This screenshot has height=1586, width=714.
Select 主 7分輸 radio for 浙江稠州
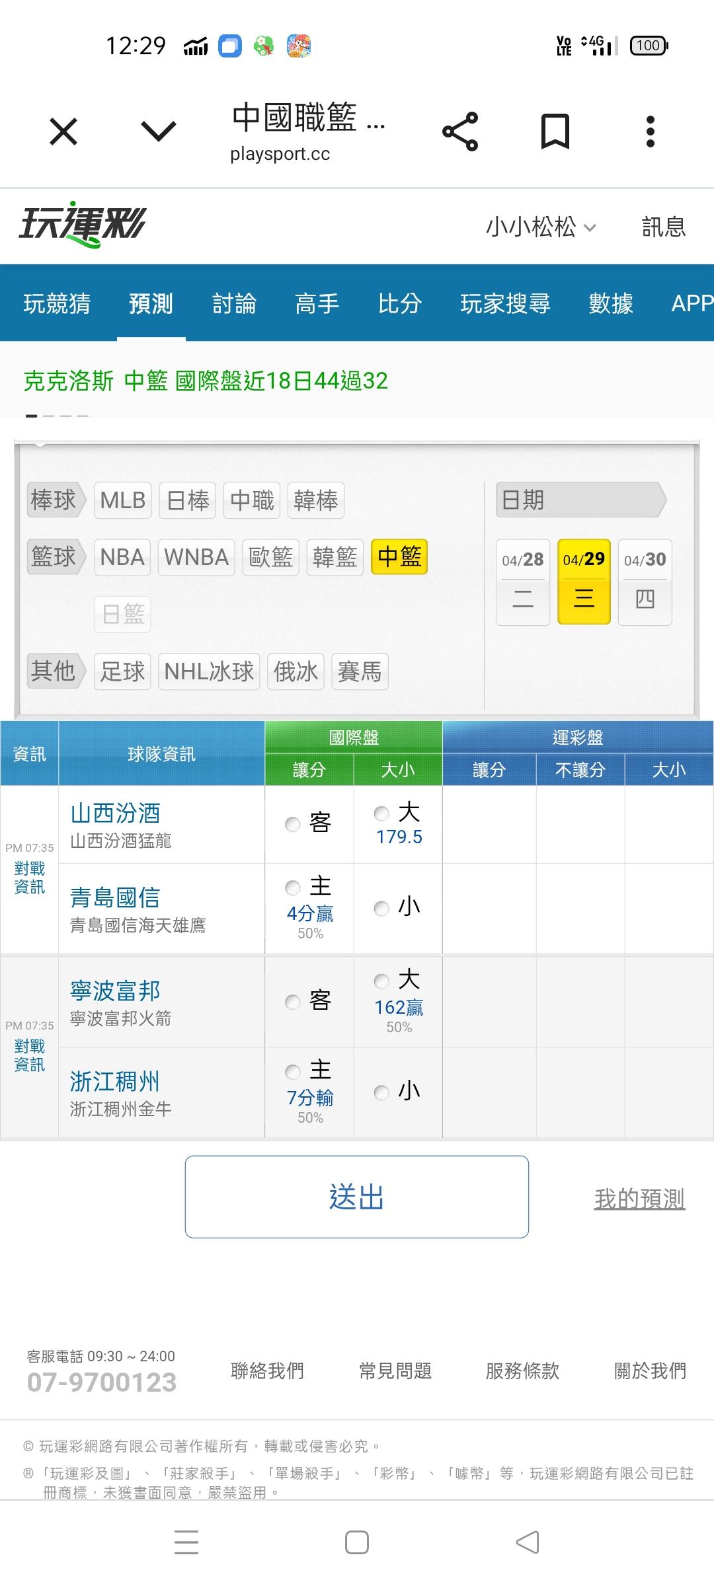(293, 1071)
